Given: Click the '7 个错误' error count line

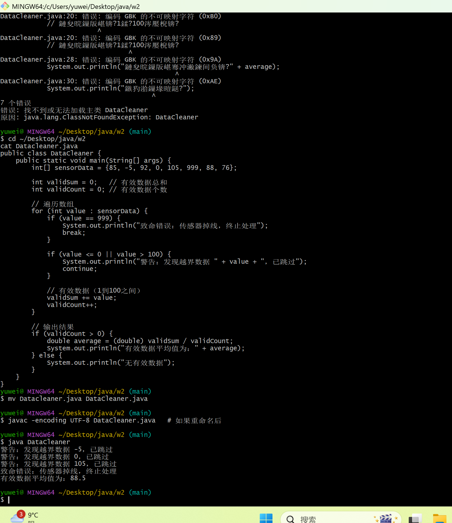Looking at the screenshot, I should 16,103.
